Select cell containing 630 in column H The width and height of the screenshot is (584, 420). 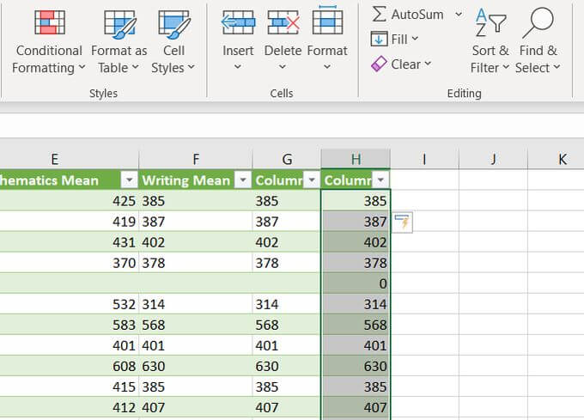[x=356, y=367]
